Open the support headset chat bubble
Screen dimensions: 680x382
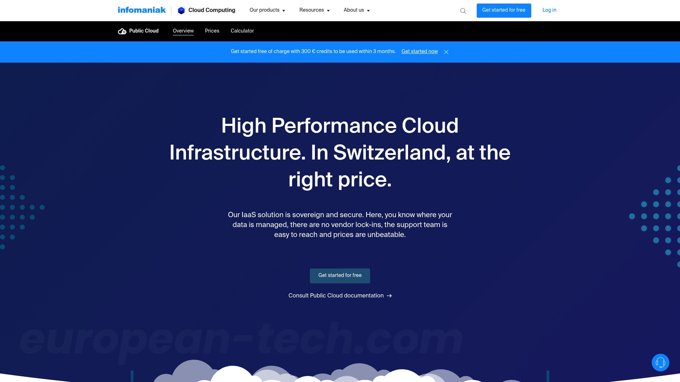click(x=660, y=362)
